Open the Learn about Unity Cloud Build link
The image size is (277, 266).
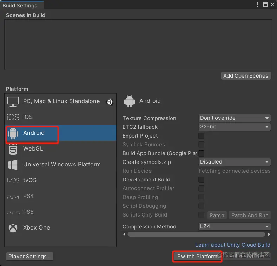(233, 245)
